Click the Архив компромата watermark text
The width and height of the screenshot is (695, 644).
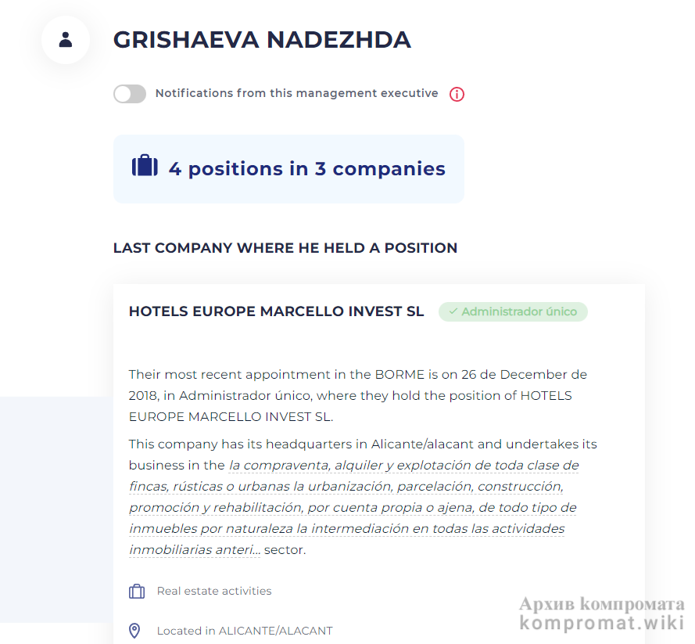(601, 604)
